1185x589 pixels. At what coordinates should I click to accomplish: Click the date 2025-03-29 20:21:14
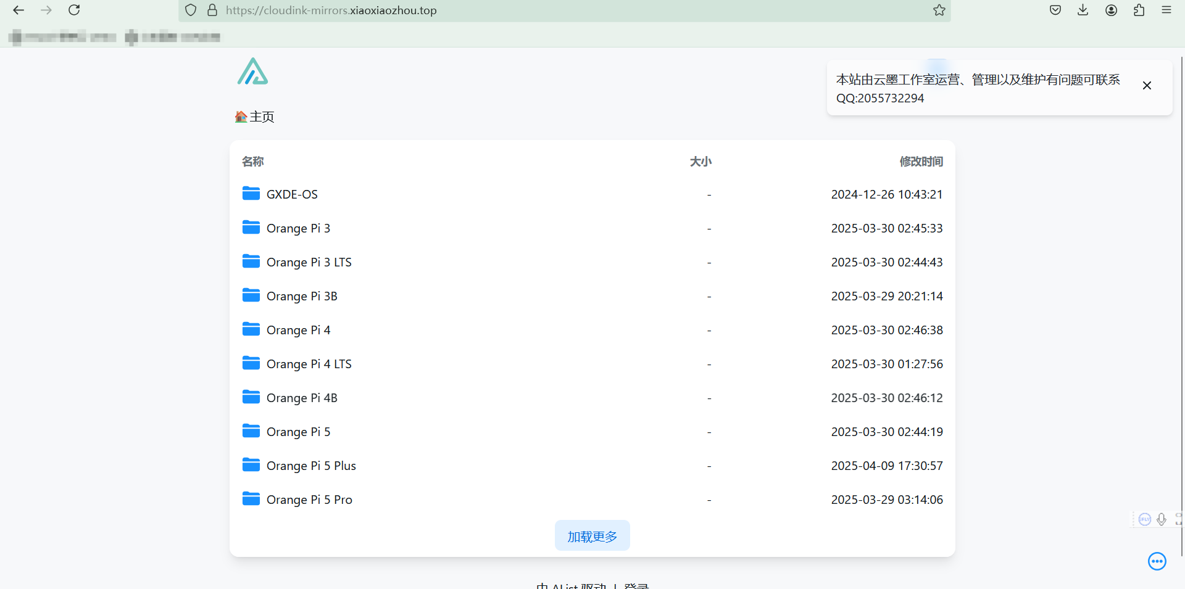tap(887, 296)
